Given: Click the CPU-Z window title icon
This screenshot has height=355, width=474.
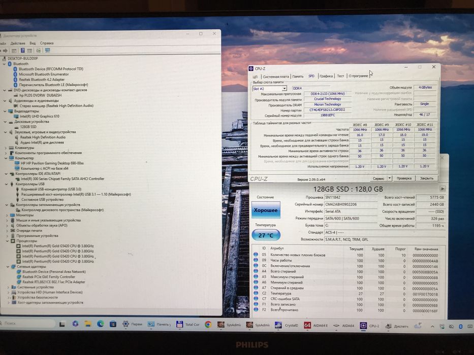Looking at the screenshot, I should coord(251,68).
